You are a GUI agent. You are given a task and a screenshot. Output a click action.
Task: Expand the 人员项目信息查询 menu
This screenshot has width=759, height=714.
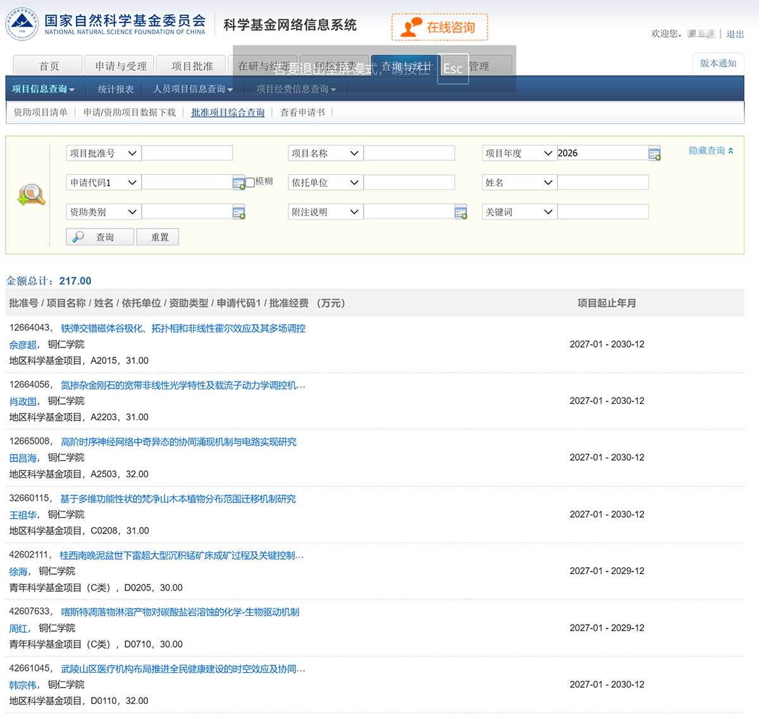tap(193, 89)
